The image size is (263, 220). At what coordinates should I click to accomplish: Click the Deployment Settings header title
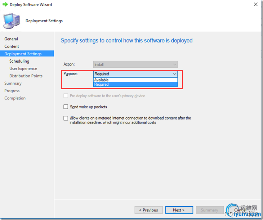[44, 21]
